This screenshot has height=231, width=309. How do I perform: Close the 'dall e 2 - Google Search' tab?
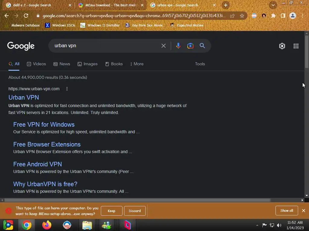pyautogui.click(x=70, y=5)
